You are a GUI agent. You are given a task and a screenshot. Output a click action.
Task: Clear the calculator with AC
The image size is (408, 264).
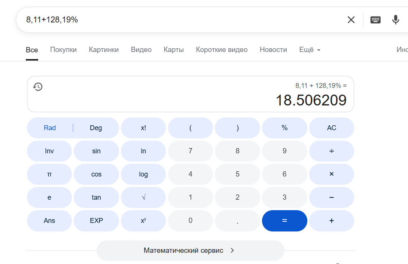(332, 128)
